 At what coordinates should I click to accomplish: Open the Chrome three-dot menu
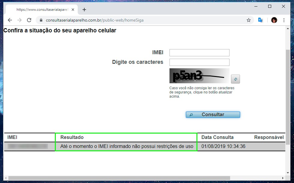pos(284,20)
